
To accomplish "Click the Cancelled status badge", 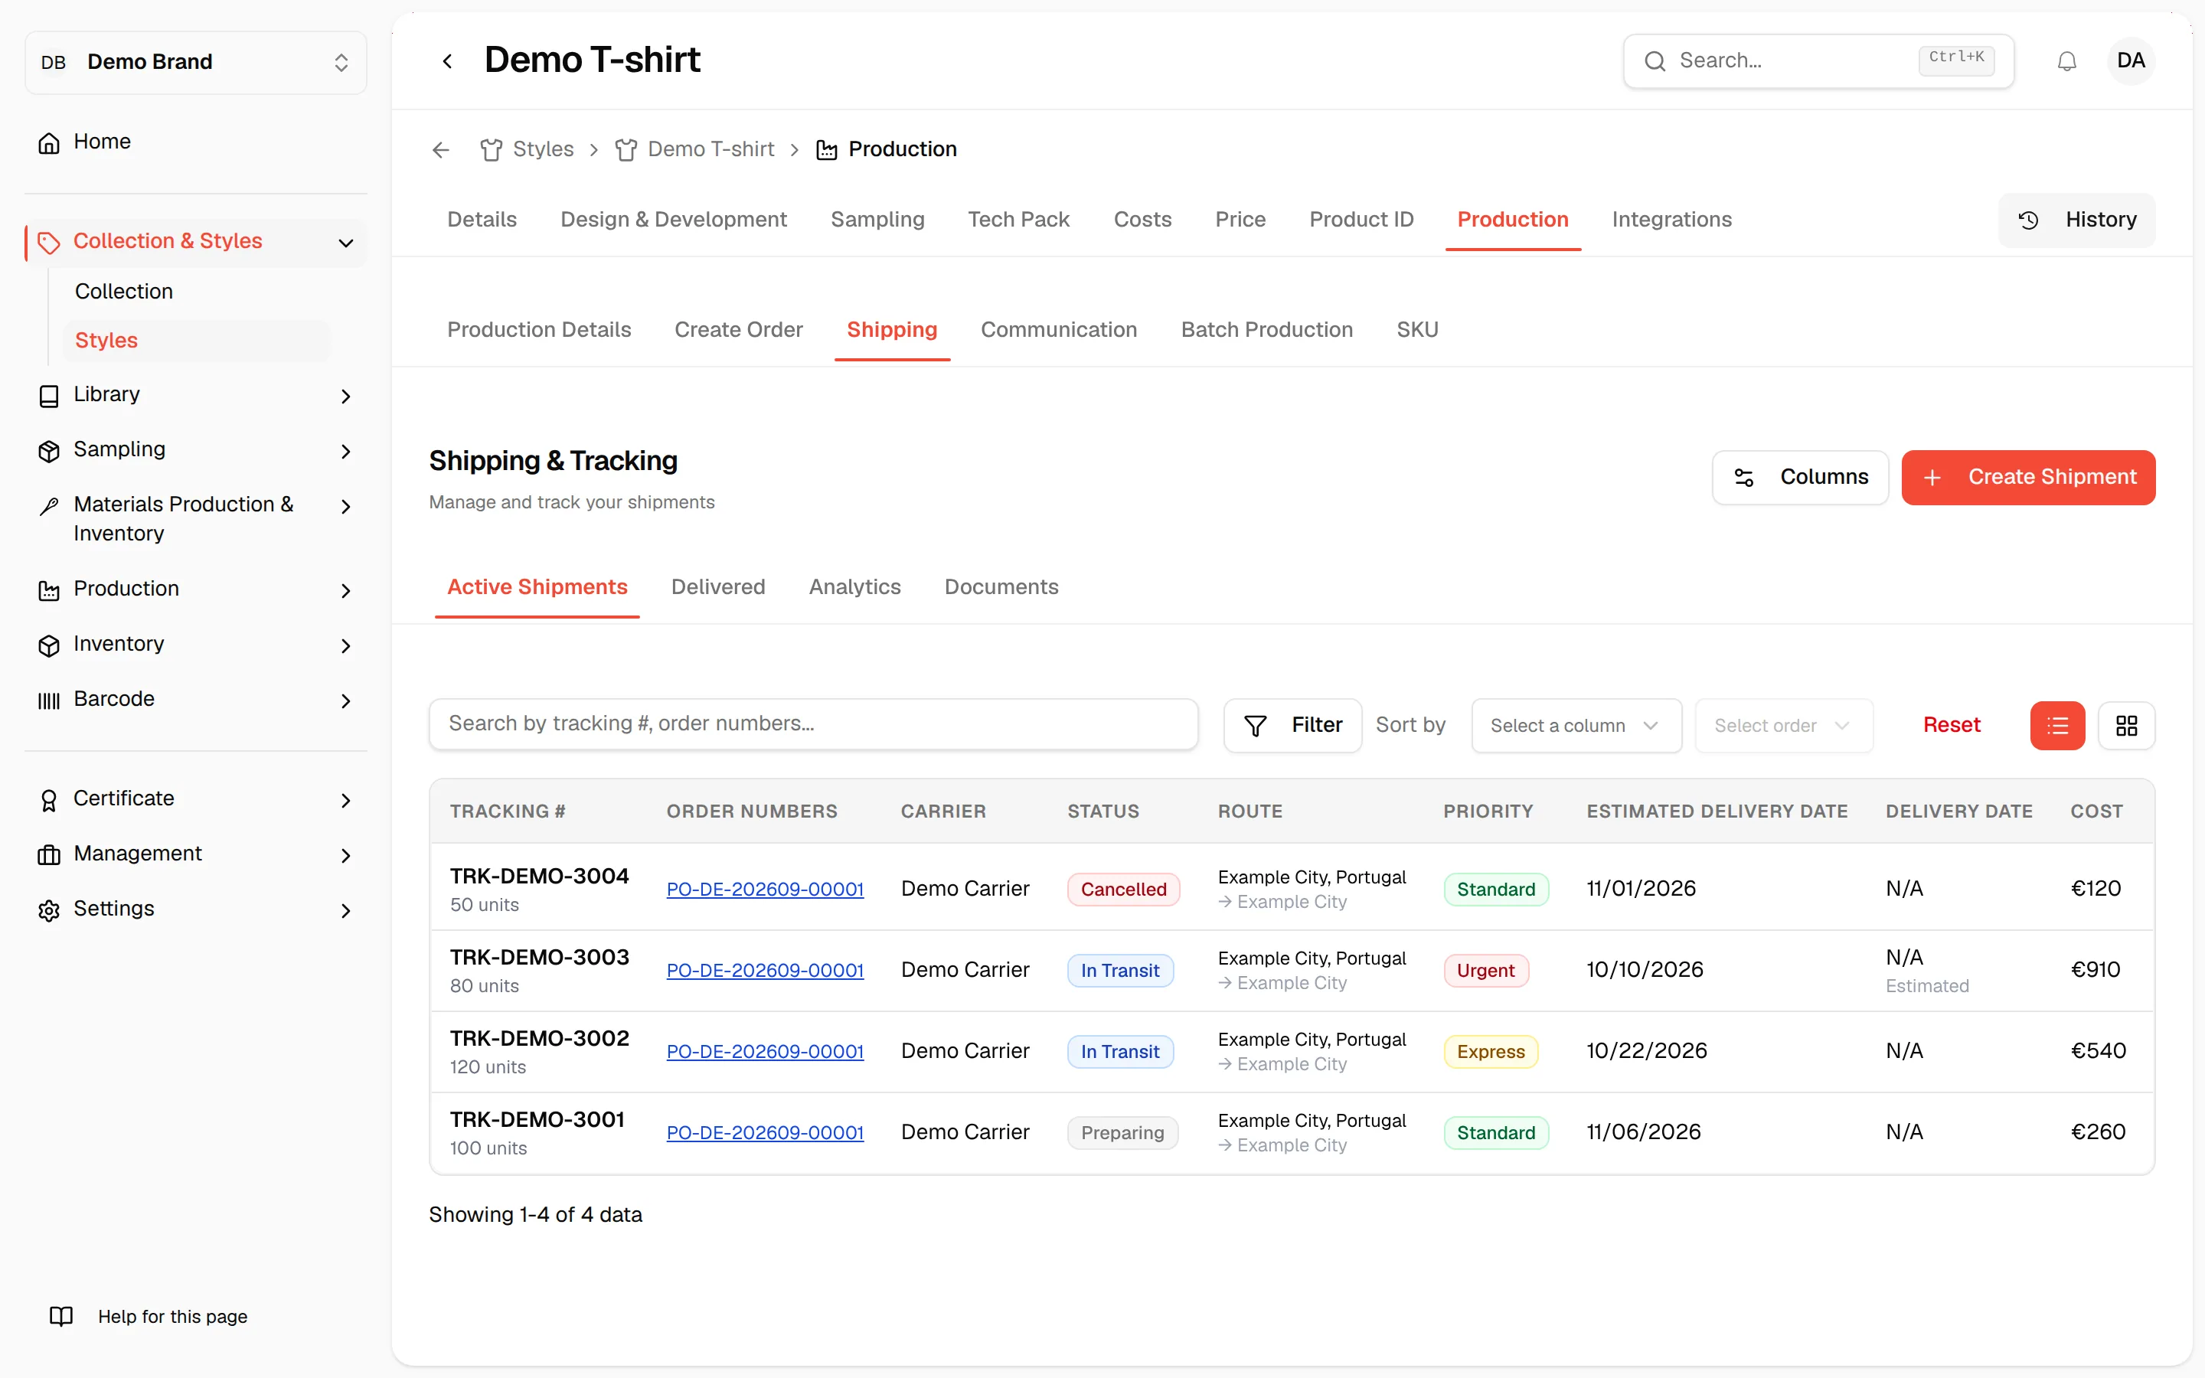I will [x=1122, y=889].
